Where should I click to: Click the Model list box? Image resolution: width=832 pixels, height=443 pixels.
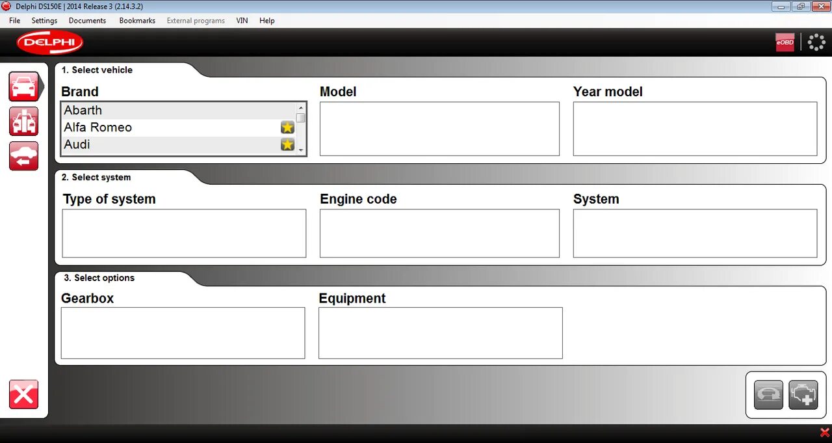coord(439,129)
